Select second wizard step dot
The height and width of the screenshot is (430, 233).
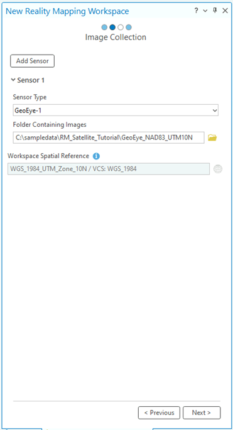pyautogui.click(x=112, y=28)
